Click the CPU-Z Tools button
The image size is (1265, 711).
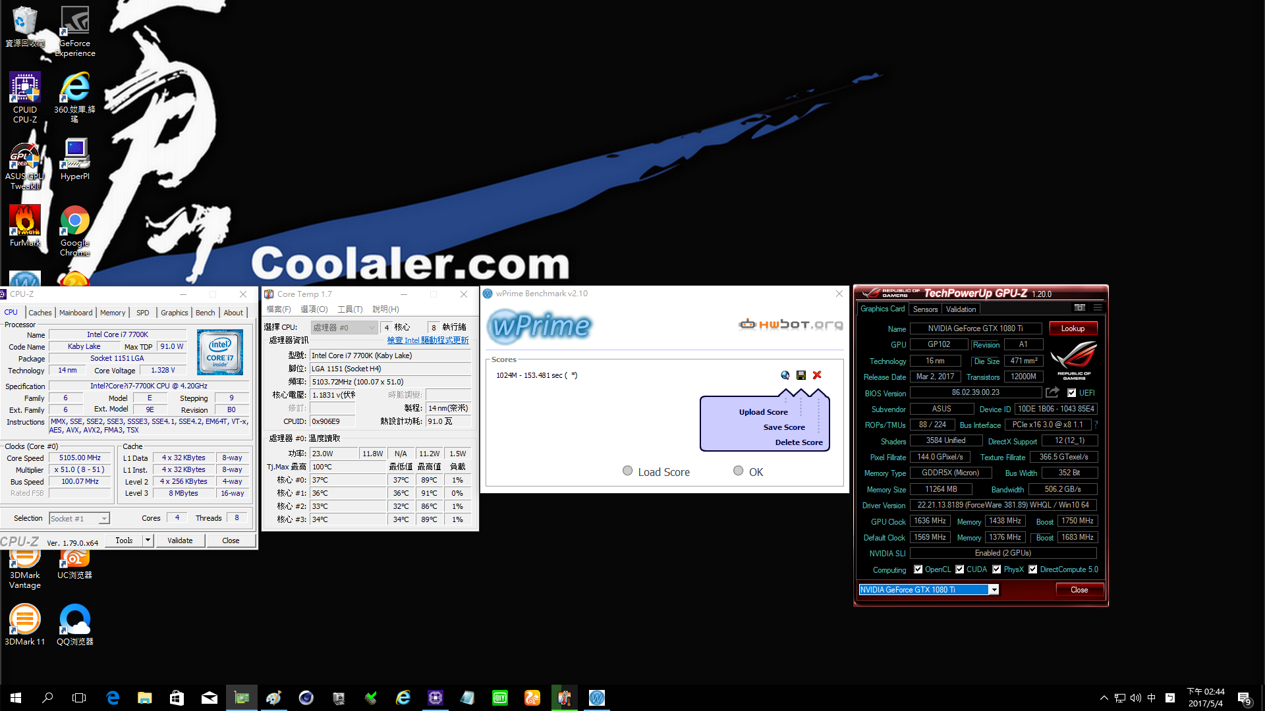pyautogui.click(x=124, y=540)
